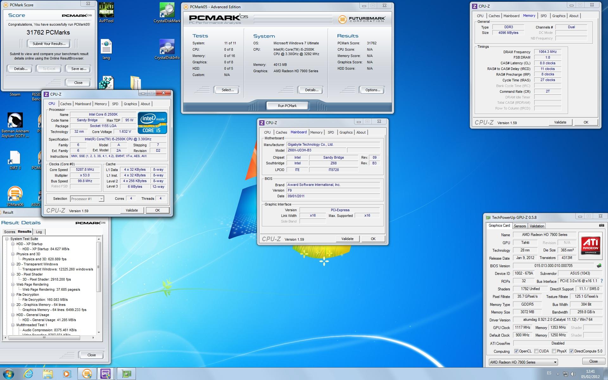Image resolution: width=608 pixels, height=380 pixels.
Task: Click the Details button in PCMark Score window
Action: [x=21, y=69]
